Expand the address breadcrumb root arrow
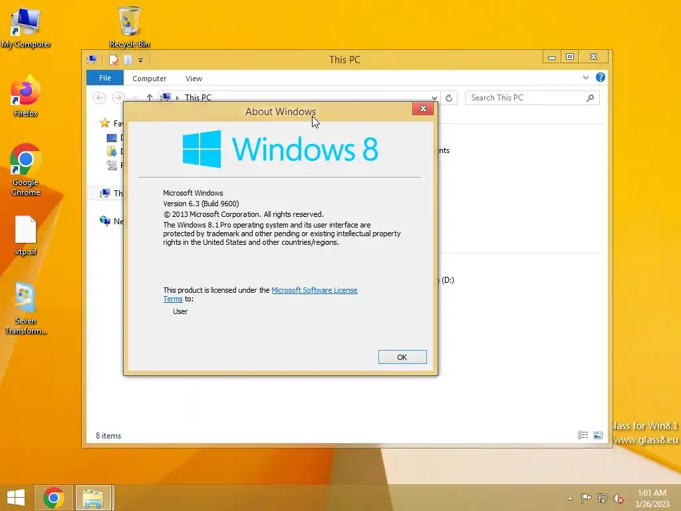The width and height of the screenshot is (681, 511). [177, 98]
